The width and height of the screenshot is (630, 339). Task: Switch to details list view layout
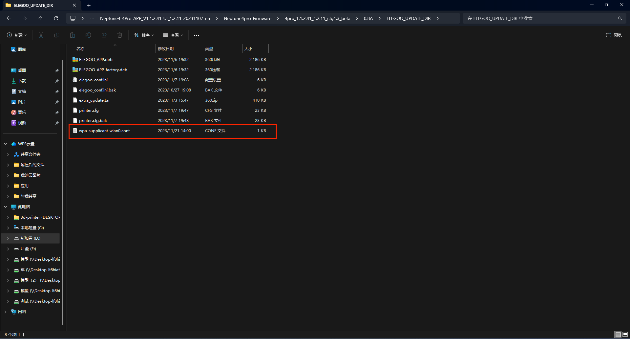point(618,334)
